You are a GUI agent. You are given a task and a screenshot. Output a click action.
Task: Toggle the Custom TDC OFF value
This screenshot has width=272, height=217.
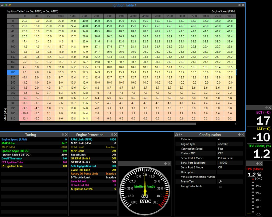click(x=220, y=153)
